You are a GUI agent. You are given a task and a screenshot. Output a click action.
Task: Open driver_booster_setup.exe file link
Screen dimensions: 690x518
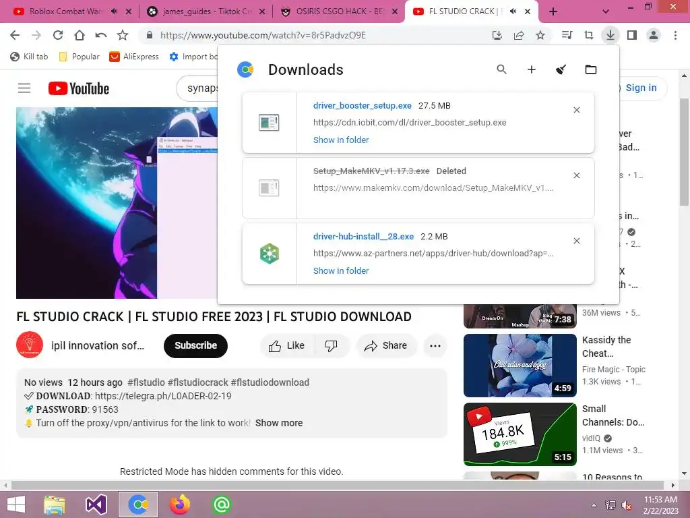[362, 106]
